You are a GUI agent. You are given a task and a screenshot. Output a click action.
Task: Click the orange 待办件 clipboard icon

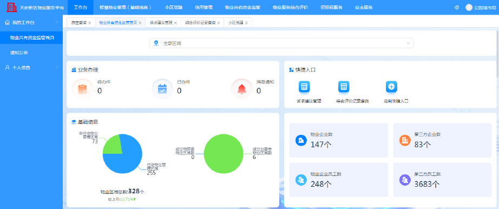82,89
